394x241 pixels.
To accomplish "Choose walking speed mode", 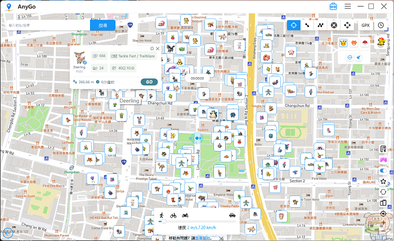I will click(162, 215).
